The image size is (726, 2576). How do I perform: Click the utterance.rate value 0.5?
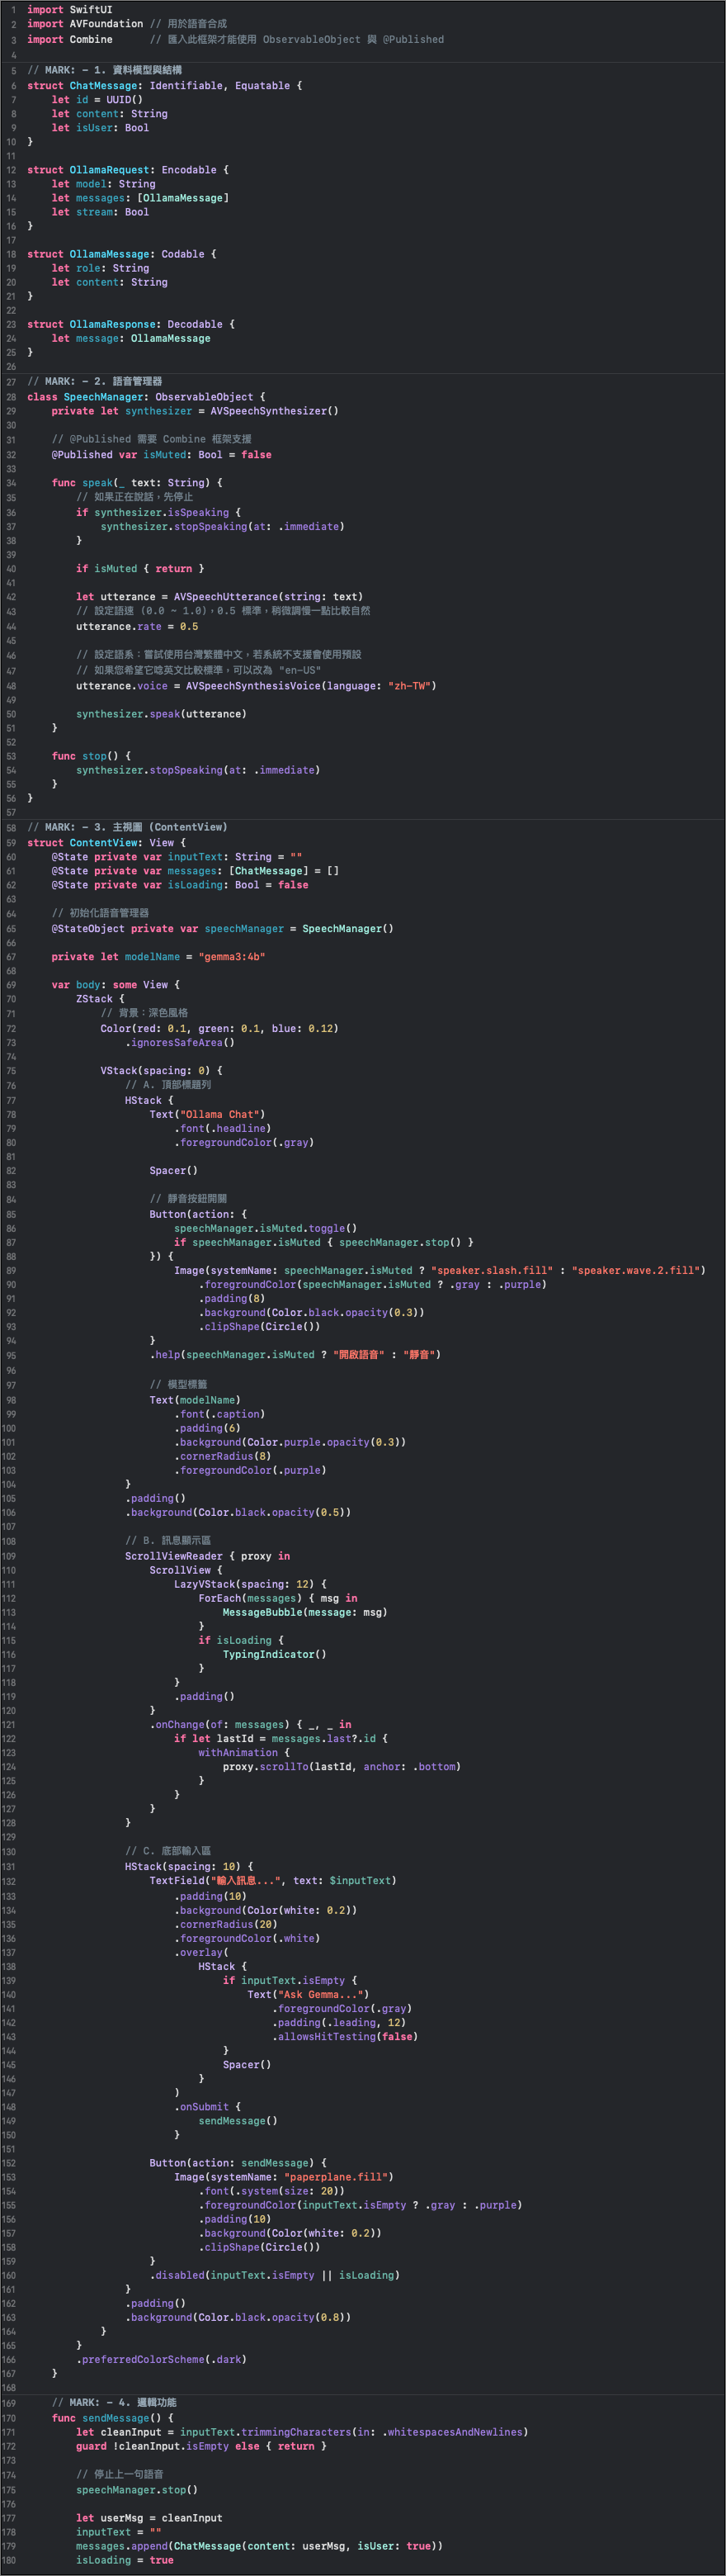(x=189, y=627)
